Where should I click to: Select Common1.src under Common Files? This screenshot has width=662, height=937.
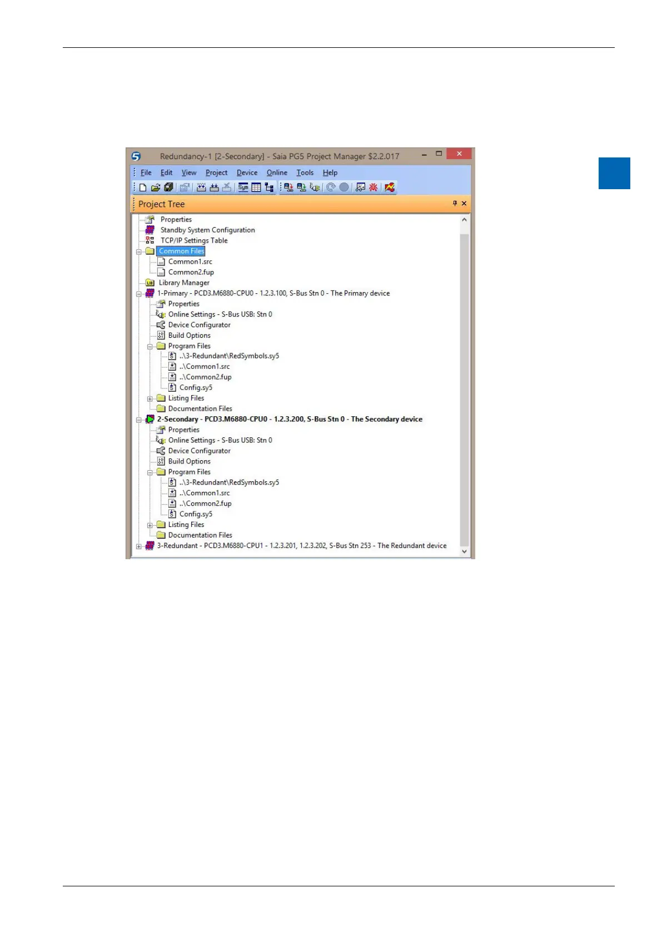click(190, 262)
